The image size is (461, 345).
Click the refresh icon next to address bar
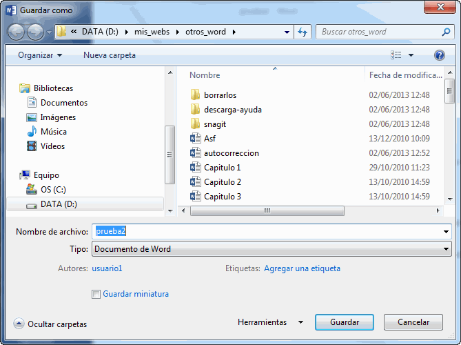[x=302, y=32]
